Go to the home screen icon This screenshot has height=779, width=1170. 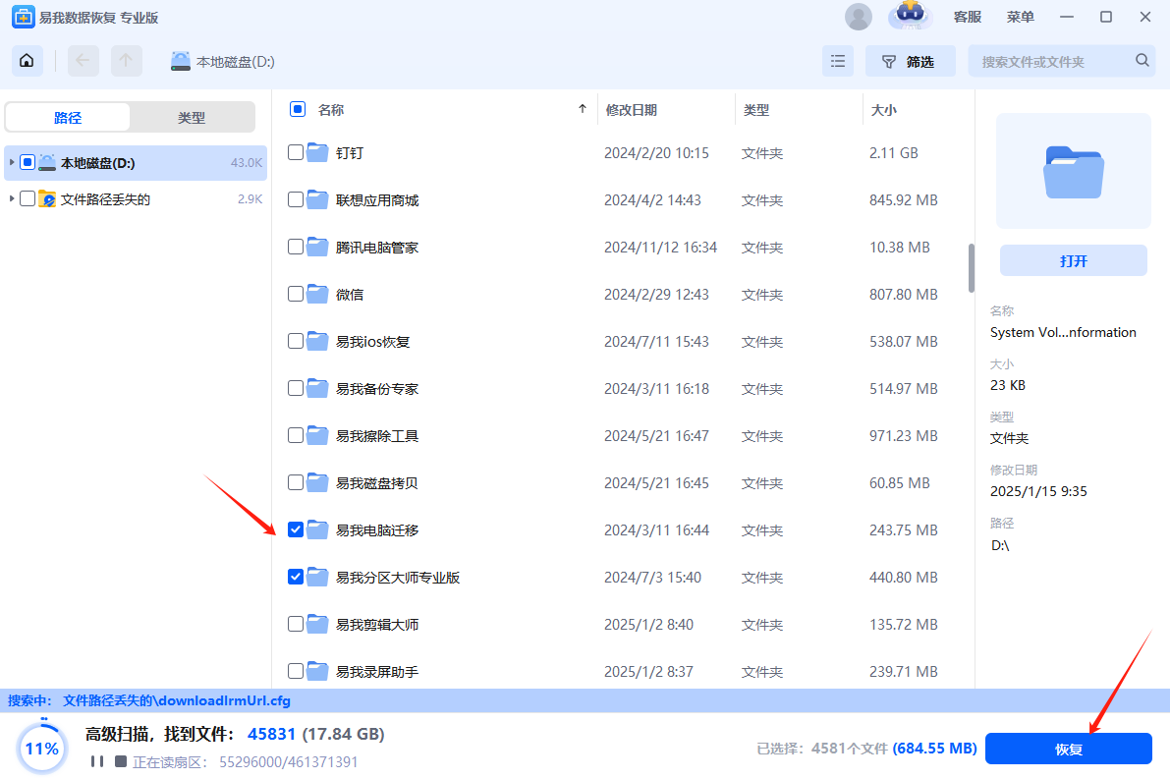tap(27, 61)
